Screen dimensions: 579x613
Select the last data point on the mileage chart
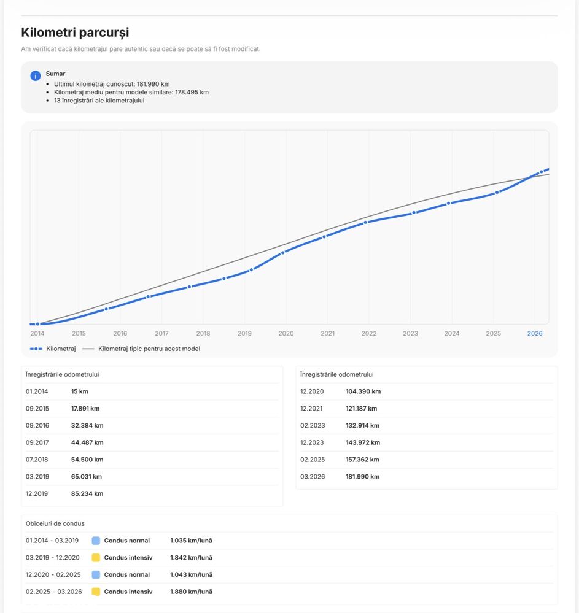tap(541, 172)
